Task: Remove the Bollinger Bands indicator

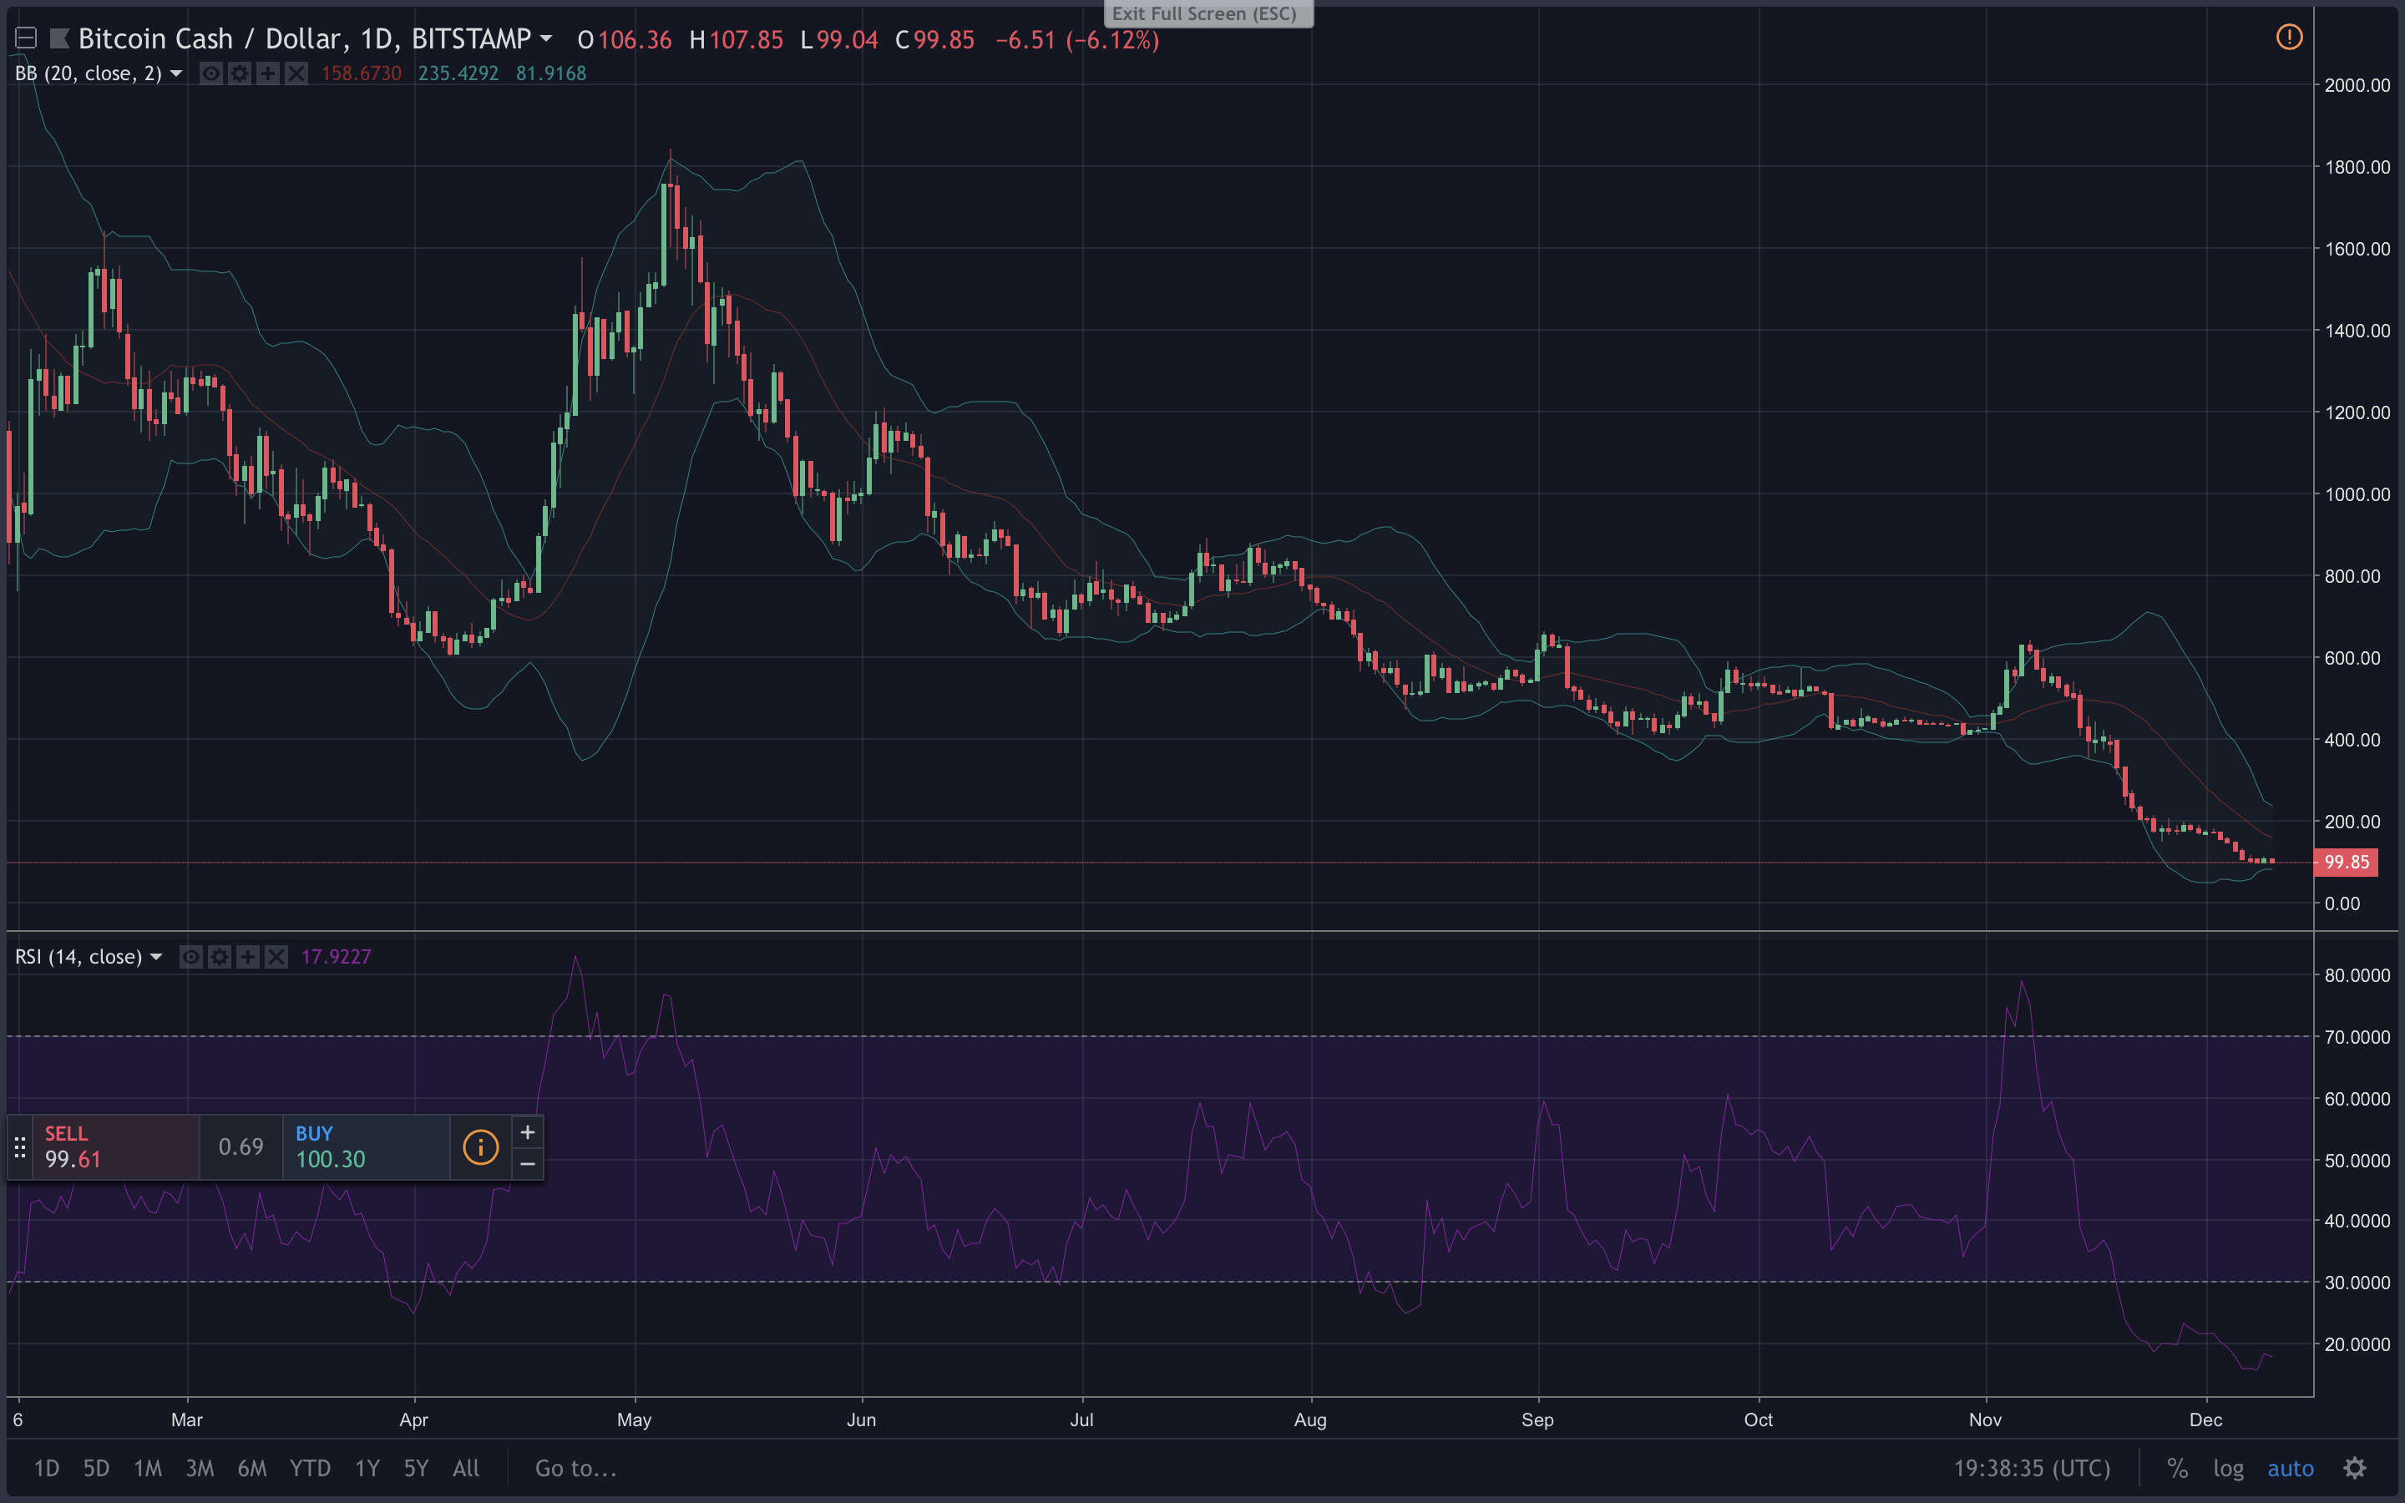Action: 296,73
